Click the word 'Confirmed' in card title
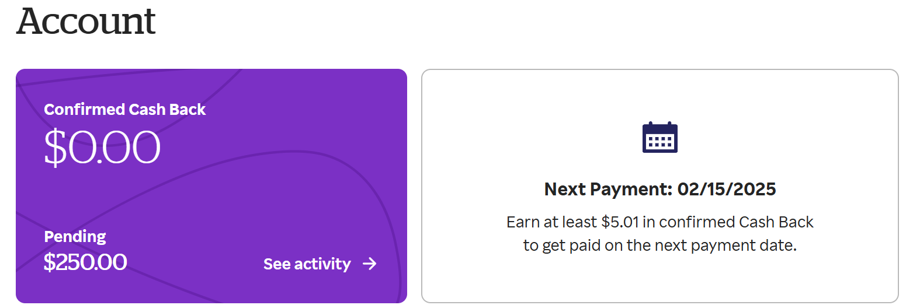Image resolution: width=913 pixels, height=305 pixels. pyautogui.click(x=84, y=110)
